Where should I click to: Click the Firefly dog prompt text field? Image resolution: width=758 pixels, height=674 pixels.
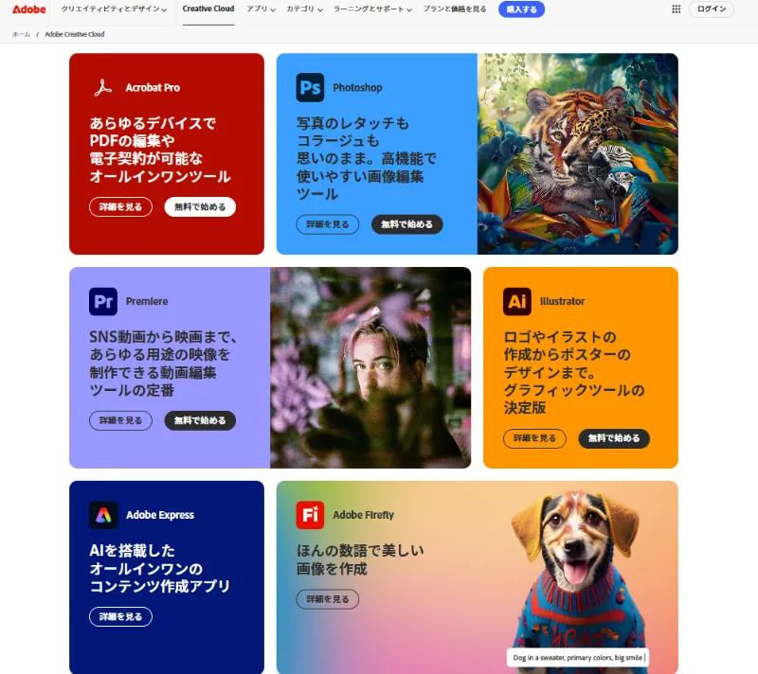(x=579, y=658)
